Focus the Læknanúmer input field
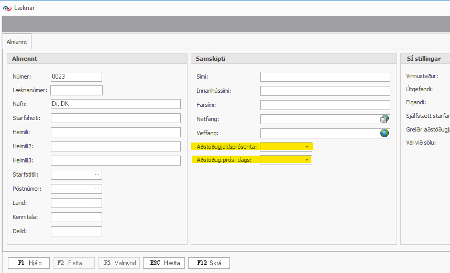The image size is (450, 273). (x=76, y=91)
